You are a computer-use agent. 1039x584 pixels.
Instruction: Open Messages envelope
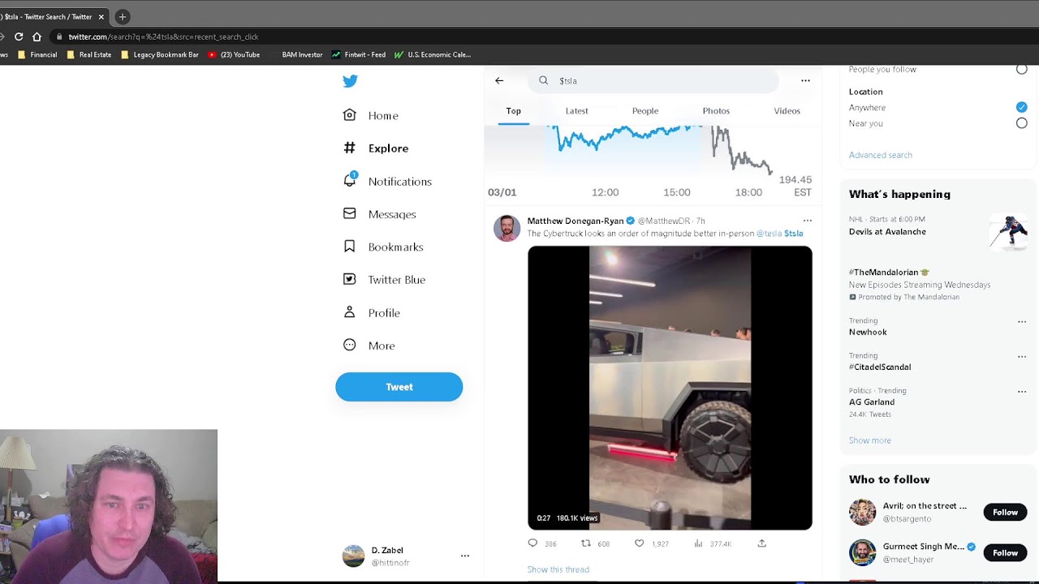point(380,214)
